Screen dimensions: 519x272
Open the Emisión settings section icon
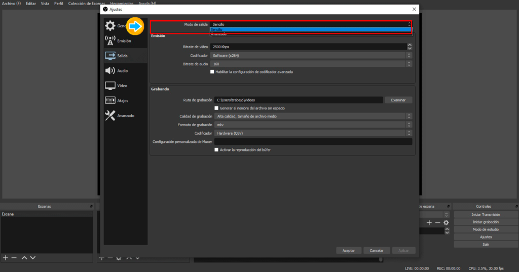point(110,41)
